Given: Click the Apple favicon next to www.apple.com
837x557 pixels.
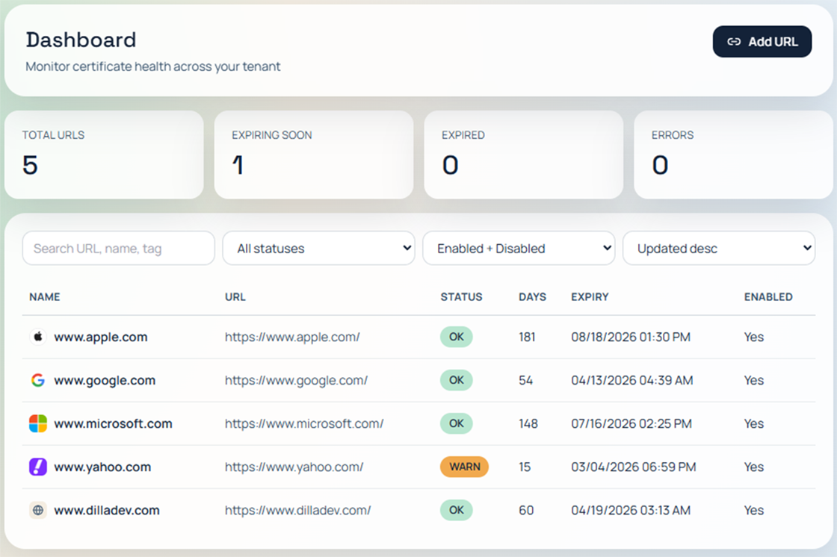Looking at the screenshot, I should (38, 337).
